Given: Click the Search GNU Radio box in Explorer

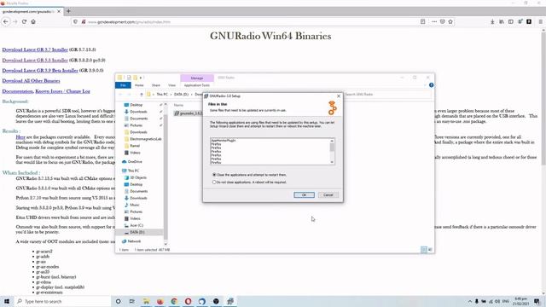Looking at the screenshot, I should click(x=386, y=95).
